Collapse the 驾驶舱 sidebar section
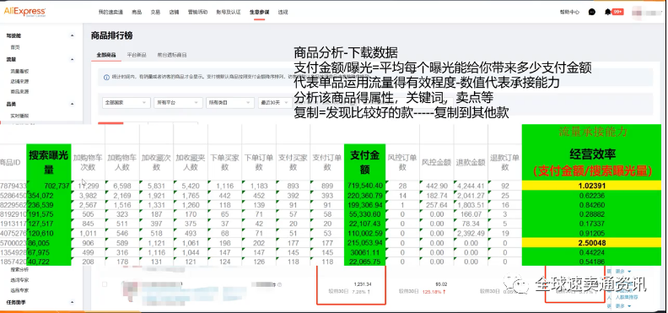The image size is (668, 313). (72, 35)
